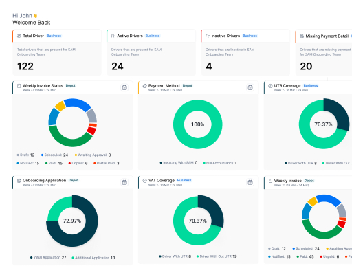
Task: Click Depot tag on Onboarding Application card
Action: coord(74,180)
